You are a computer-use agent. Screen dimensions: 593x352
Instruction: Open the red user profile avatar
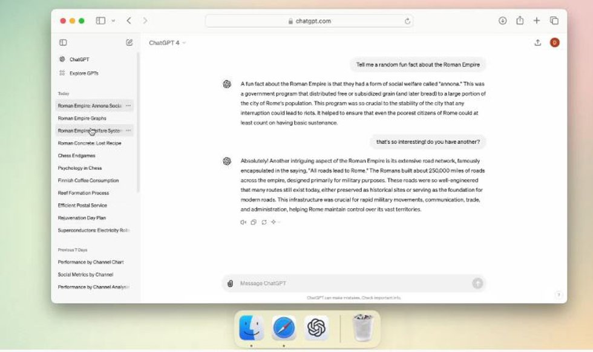click(554, 42)
